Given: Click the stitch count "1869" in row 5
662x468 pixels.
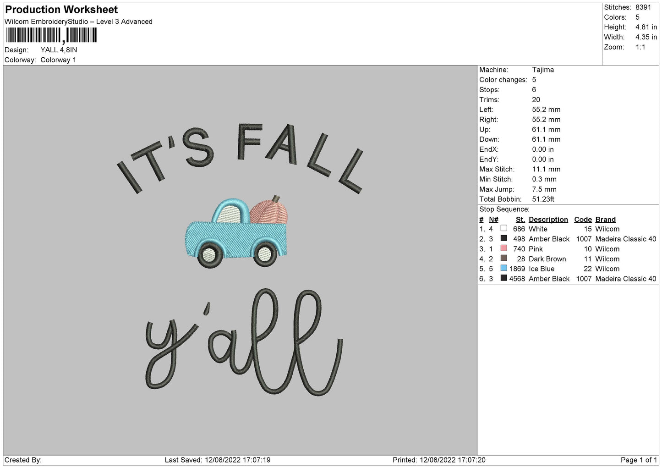Looking at the screenshot, I should click(517, 269).
